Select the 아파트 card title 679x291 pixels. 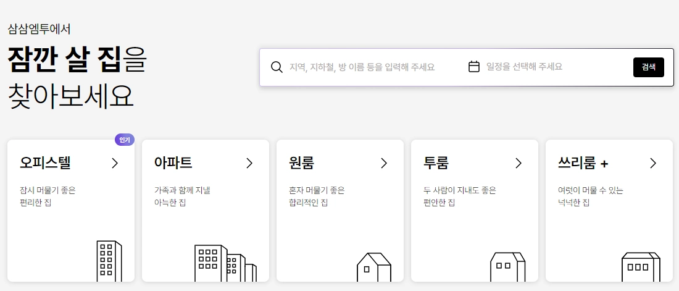[x=173, y=163]
